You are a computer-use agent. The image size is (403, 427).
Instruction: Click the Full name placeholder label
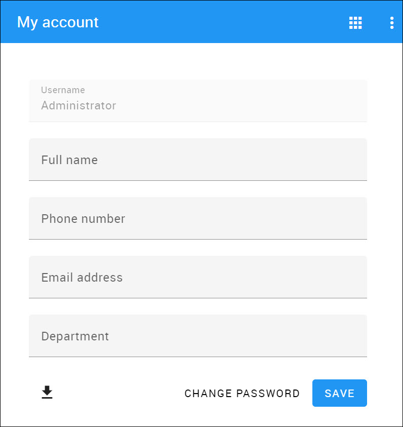pyautogui.click(x=69, y=160)
